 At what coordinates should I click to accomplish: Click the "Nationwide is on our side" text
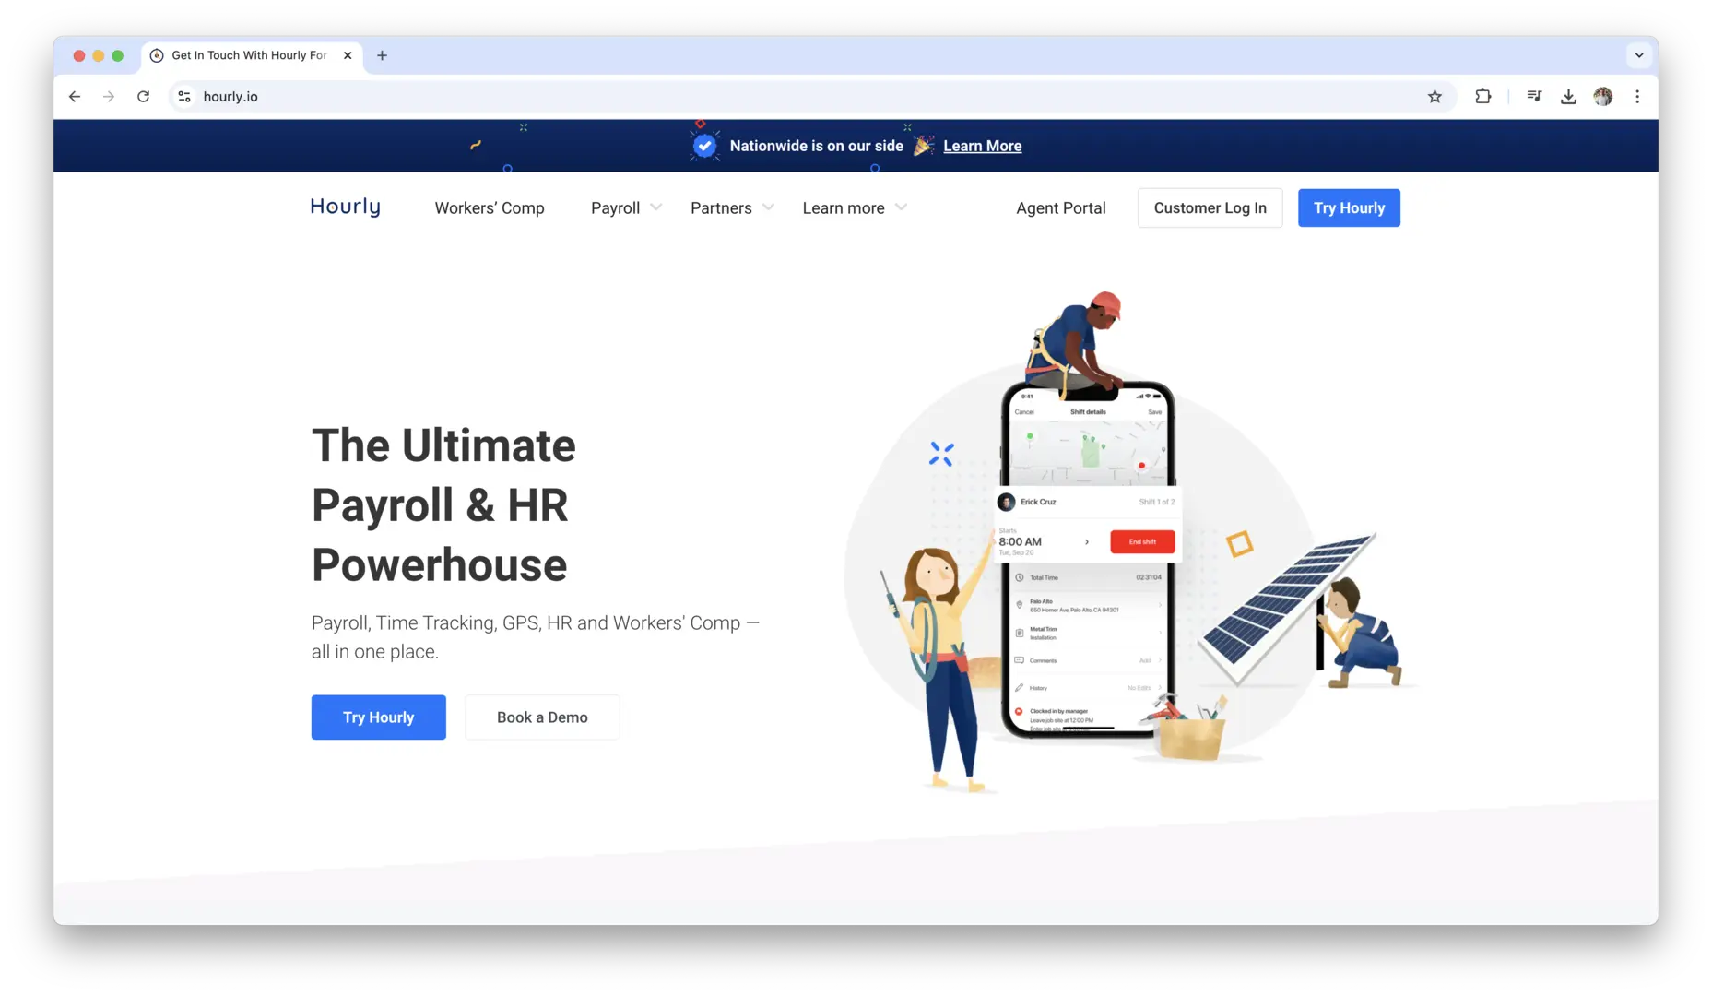[x=816, y=146]
